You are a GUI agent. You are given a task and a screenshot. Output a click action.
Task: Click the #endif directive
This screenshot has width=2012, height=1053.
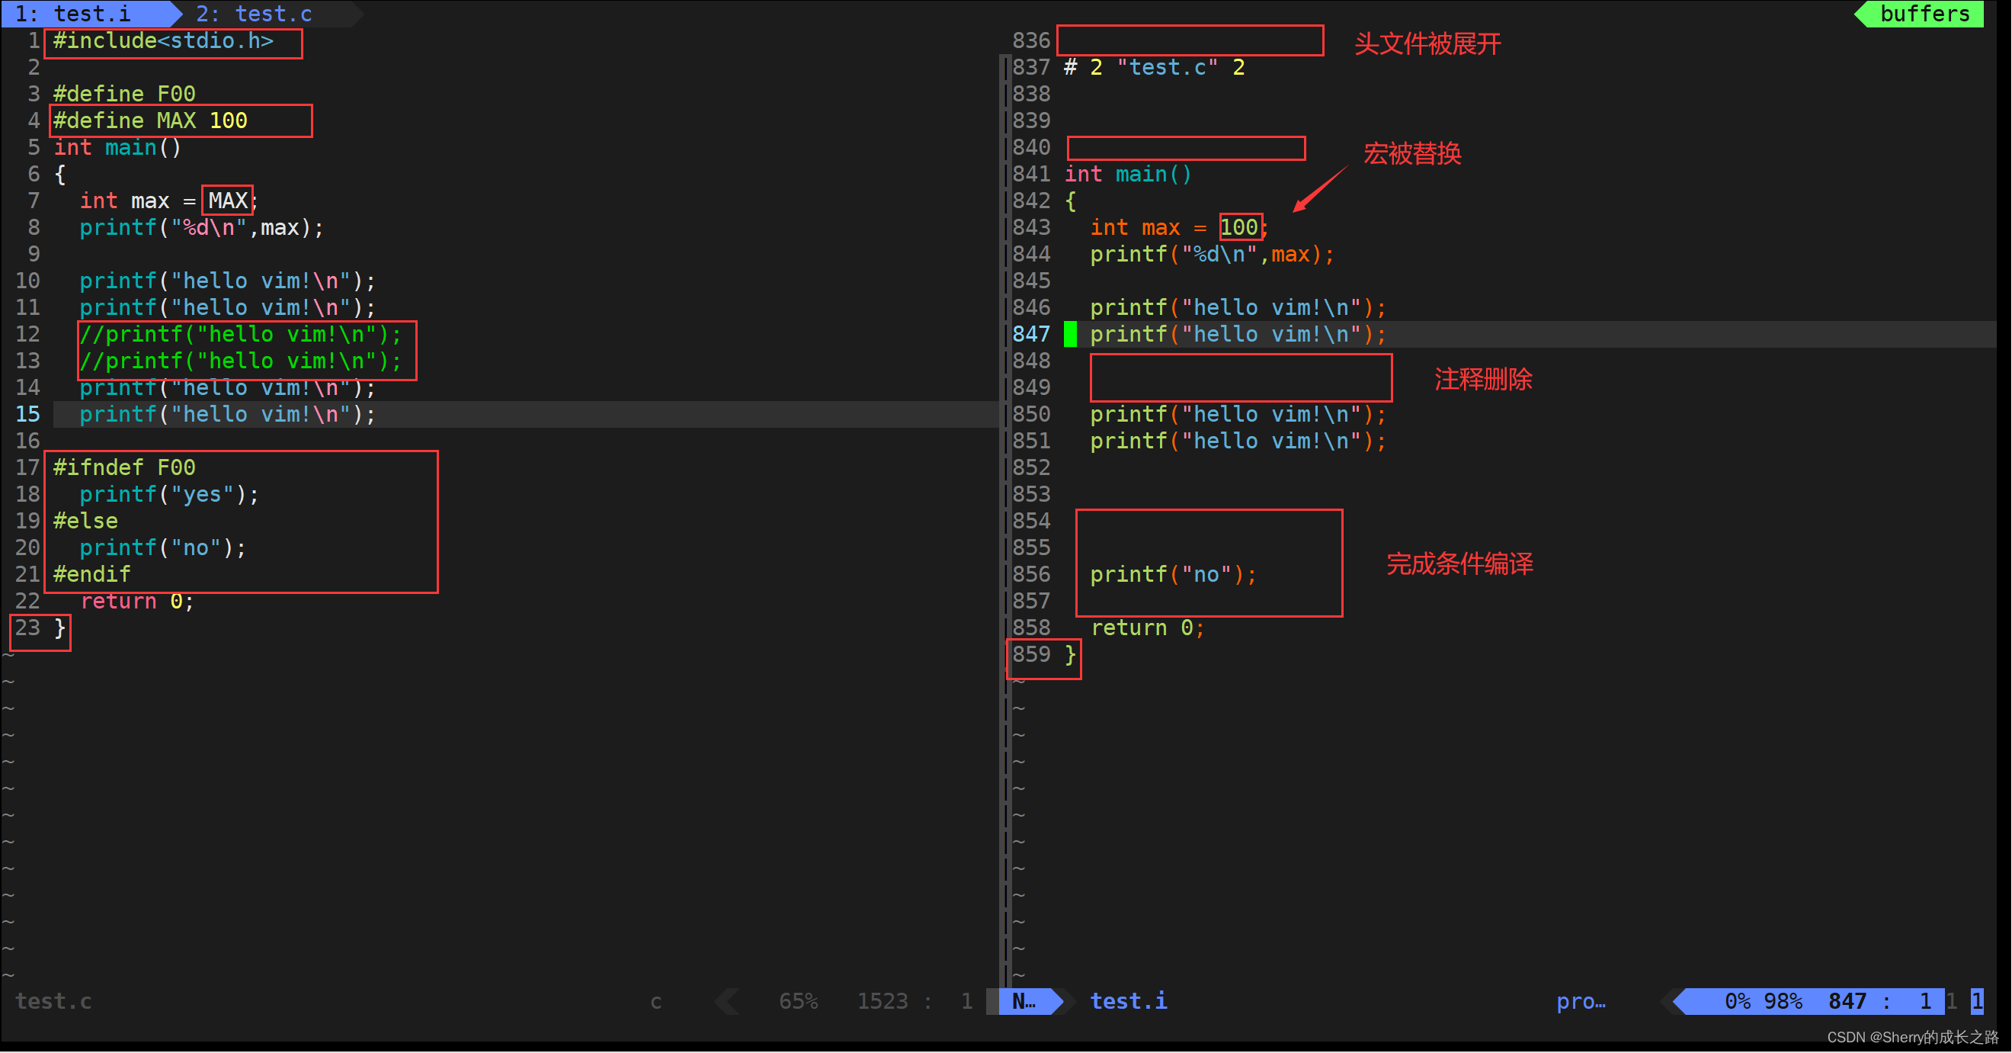91,574
